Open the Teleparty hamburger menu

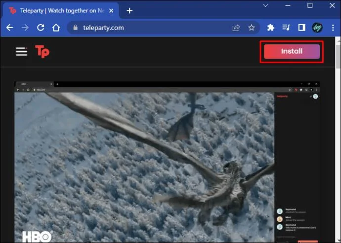[x=21, y=52]
